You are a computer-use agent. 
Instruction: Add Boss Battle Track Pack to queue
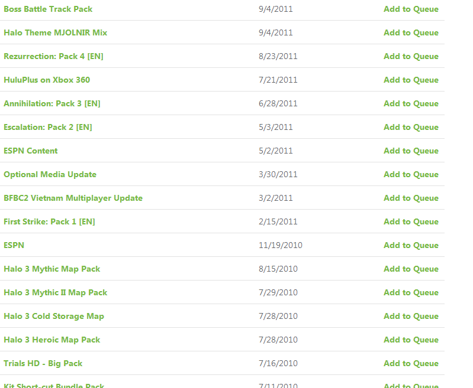[411, 9]
